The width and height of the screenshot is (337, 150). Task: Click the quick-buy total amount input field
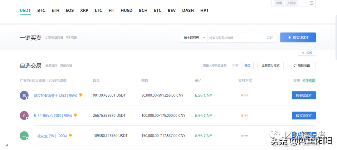tap(237, 38)
